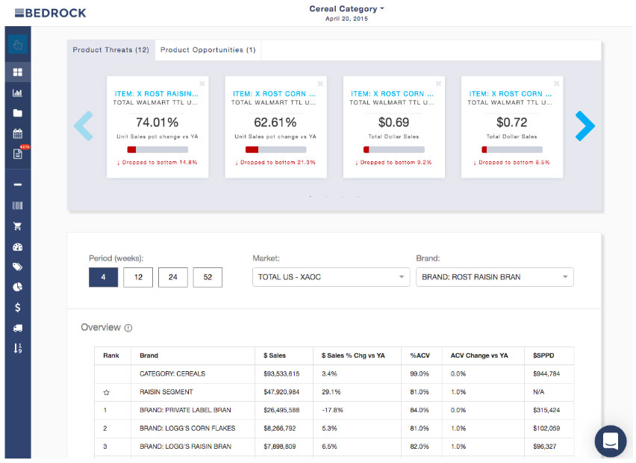Open the delivery truck icon
This screenshot has height=463, width=636.
17,328
